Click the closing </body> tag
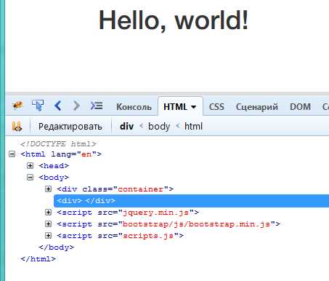The width and height of the screenshot is (329, 281). [57, 248]
